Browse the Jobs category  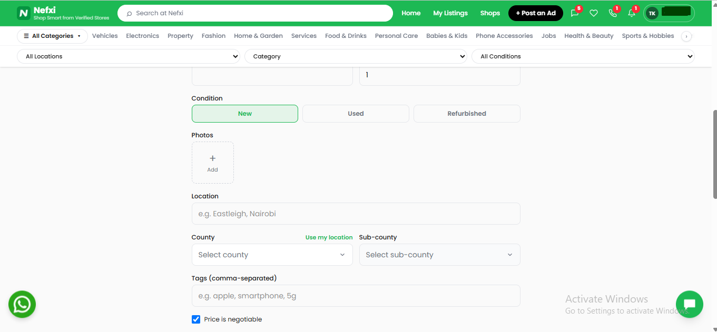(x=548, y=36)
